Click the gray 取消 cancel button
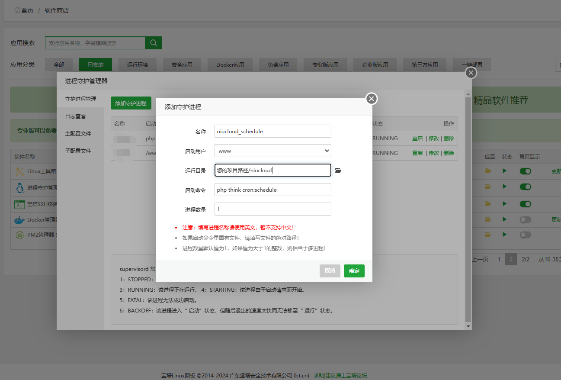The height and width of the screenshot is (380, 561). tap(330, 271)
